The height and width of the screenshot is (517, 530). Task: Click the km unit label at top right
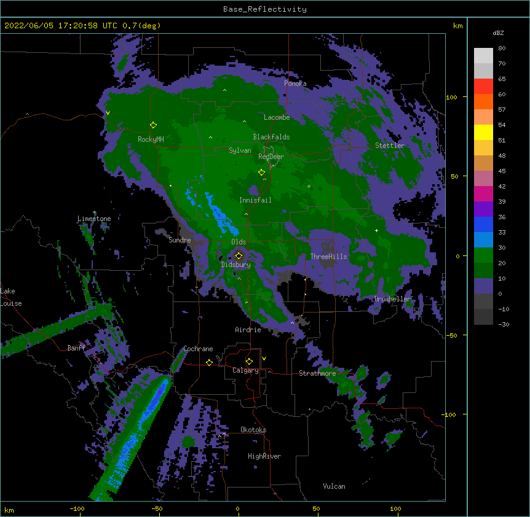pos(457,26)
